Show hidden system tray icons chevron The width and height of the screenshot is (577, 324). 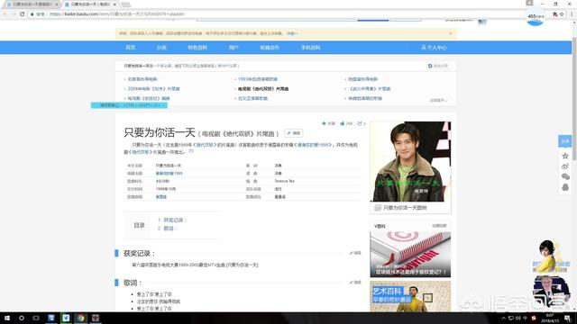click(503, 318)
